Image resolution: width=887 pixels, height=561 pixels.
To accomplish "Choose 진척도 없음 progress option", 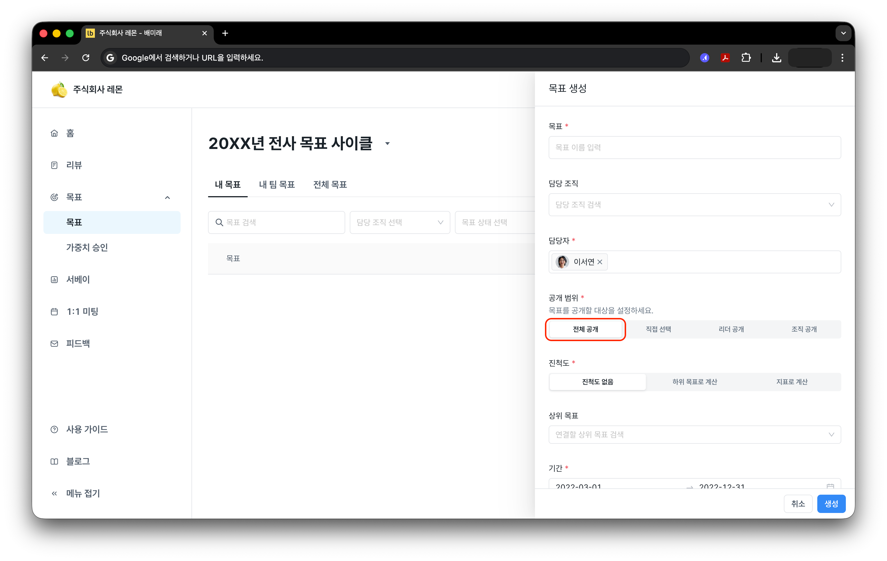I will pyautogui.click(x=598, y=382).
